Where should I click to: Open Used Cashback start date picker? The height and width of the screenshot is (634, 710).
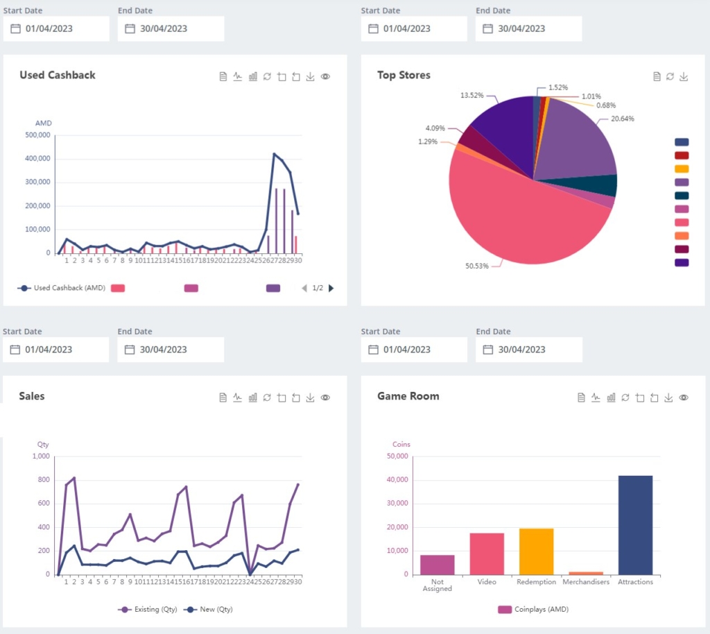[56, 28]
